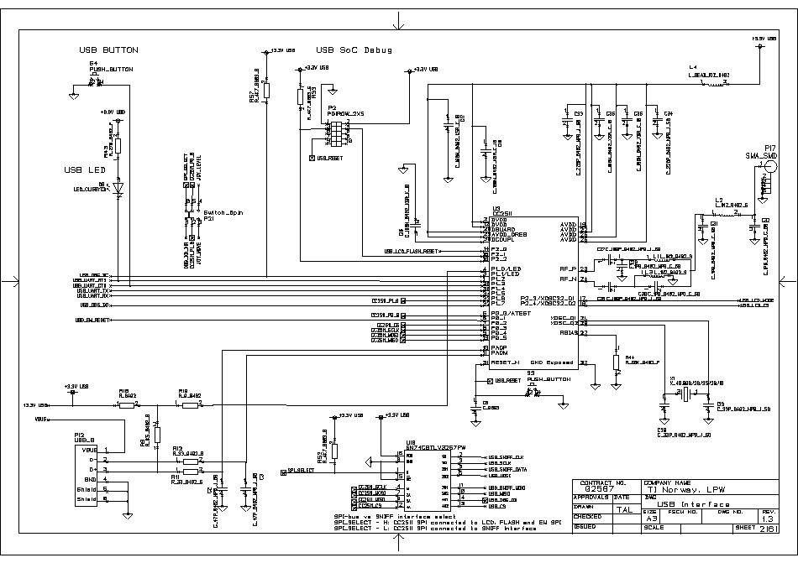The height and width of the screenshot is (563, 798).
Task: Click the USB_UART_TX net label
Action: pos(93,290)
